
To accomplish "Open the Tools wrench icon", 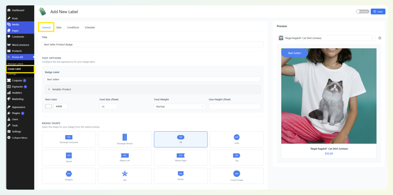I will (x=9, y=125).
